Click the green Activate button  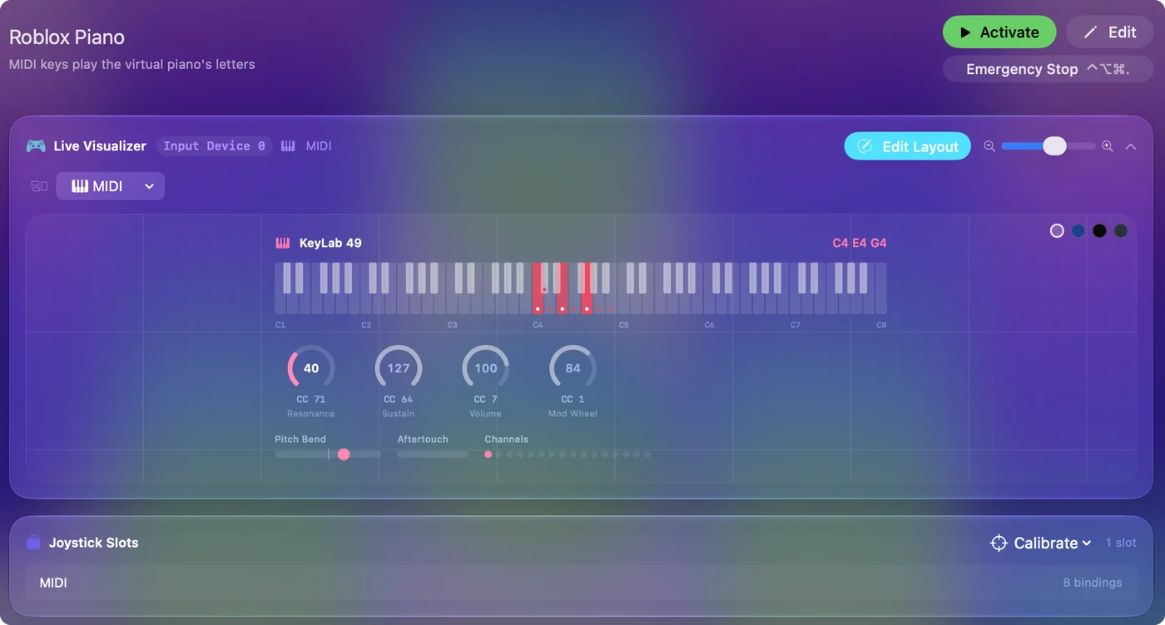(x=999, y=32)
